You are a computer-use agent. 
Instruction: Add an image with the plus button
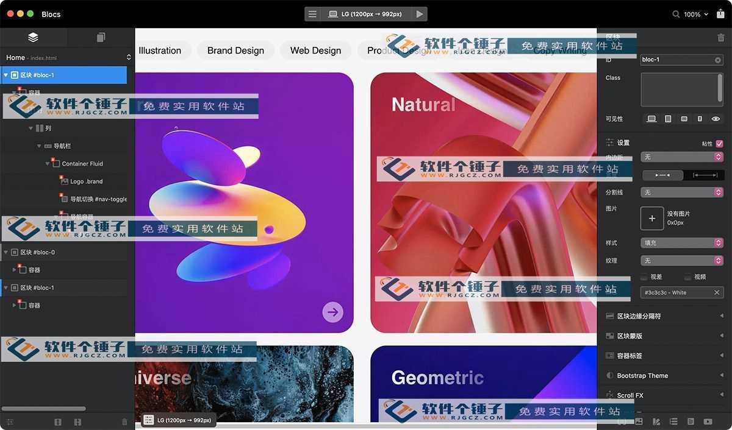pyautogui.click(x=652, y=218)
